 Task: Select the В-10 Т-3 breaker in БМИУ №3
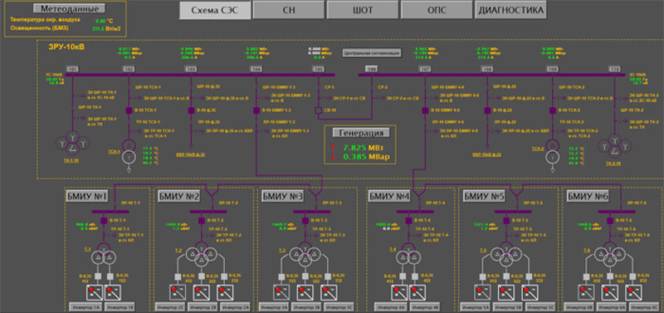coord(305,221)
